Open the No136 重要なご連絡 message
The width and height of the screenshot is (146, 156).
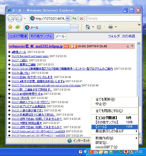(x=24, y=64)
